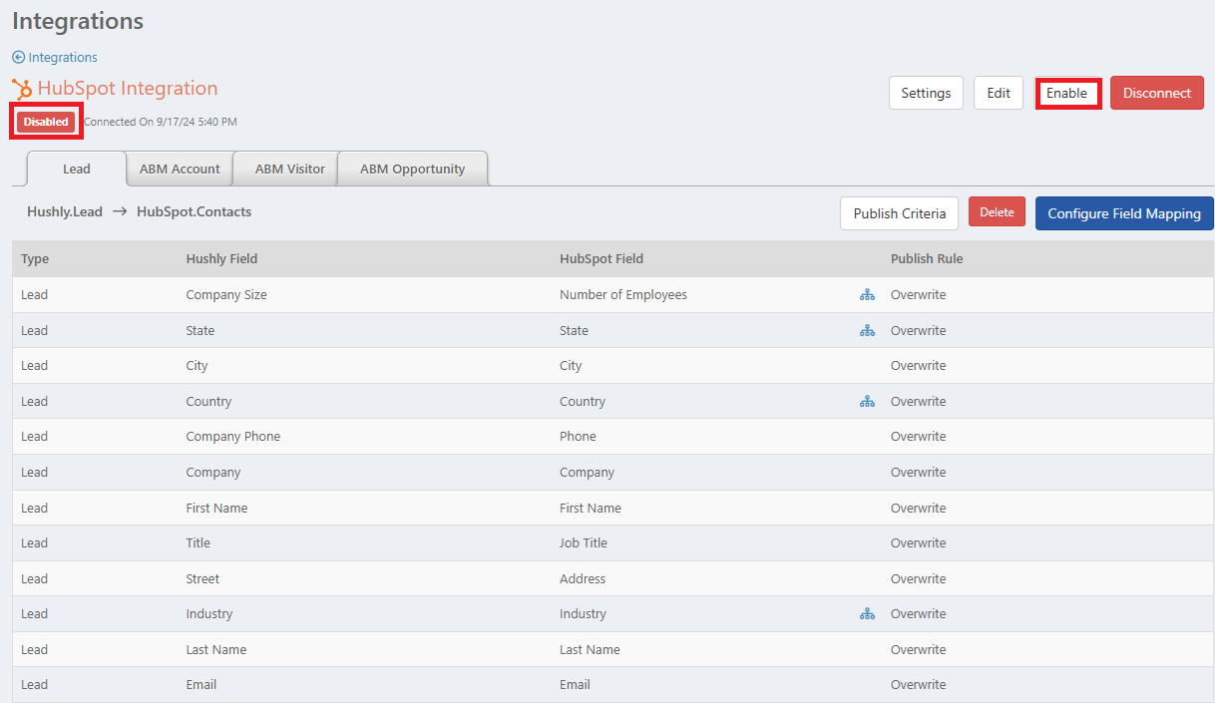Open the integration Settings
The image size is (1215, 703).
tap(926, 93)
